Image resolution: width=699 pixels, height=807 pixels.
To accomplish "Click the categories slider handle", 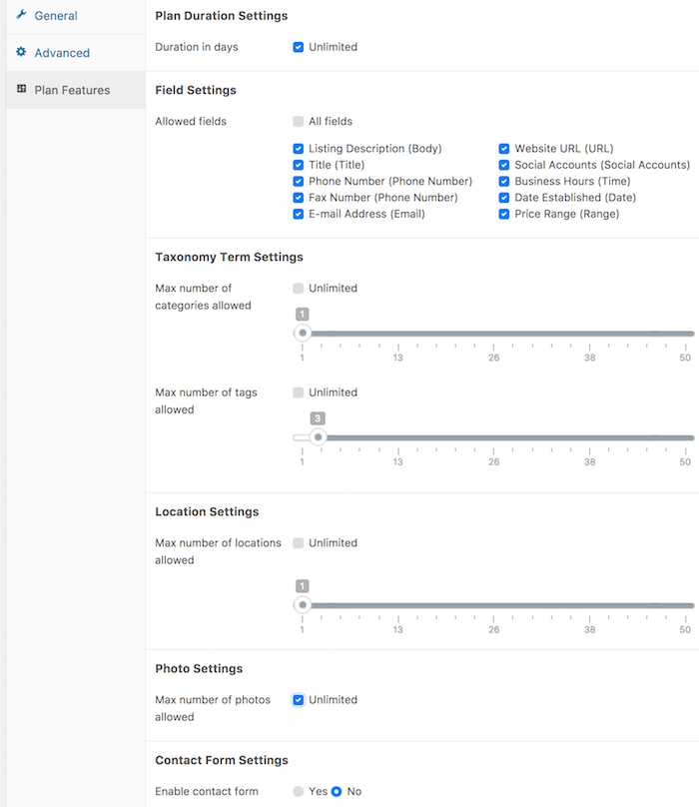I will (303, 333).
